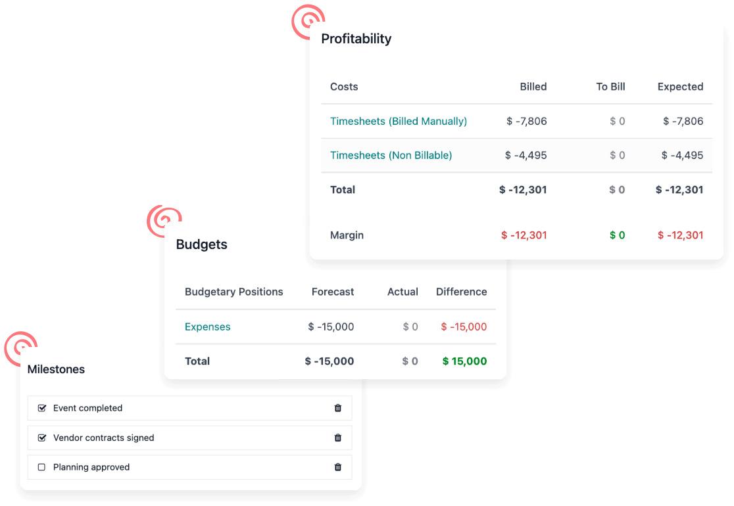
Task: Uncheck the Event completed checkbox
Action: (x=42, y=408)
